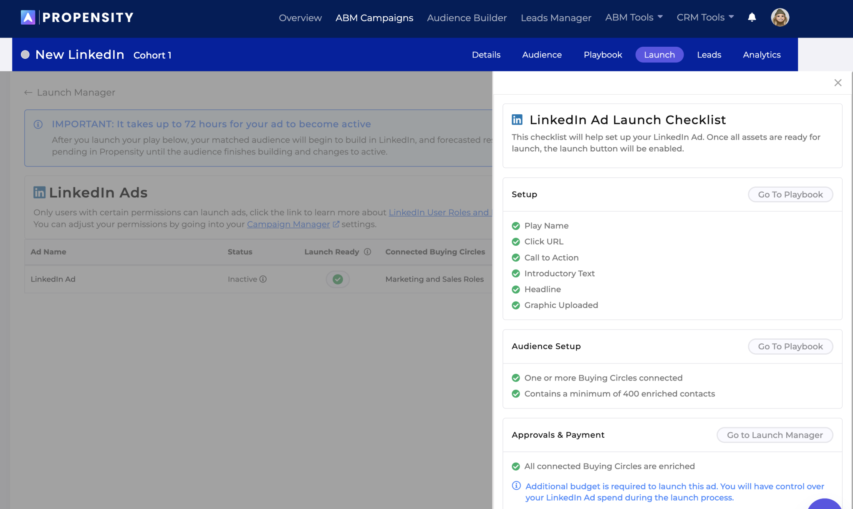
Task: Click the info icon beside Additional budget notice
Action: click(x=516, y=486)
